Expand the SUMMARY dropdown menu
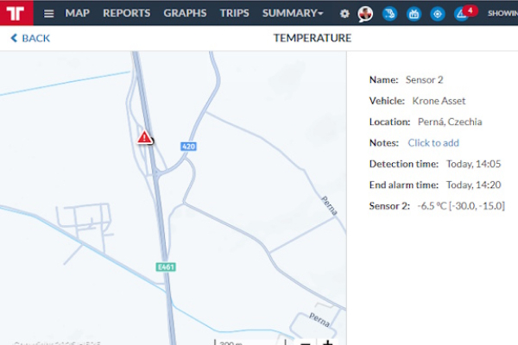Screen dimensions: 518x345 pyautogui.click(x=293, y=14)
